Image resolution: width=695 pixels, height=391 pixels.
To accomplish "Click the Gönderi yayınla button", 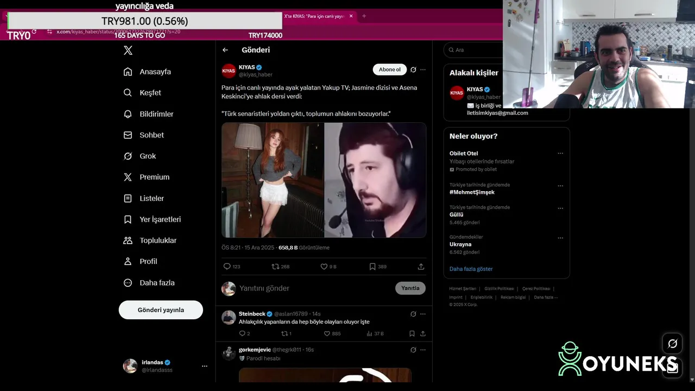I will (x=161, y=310).
